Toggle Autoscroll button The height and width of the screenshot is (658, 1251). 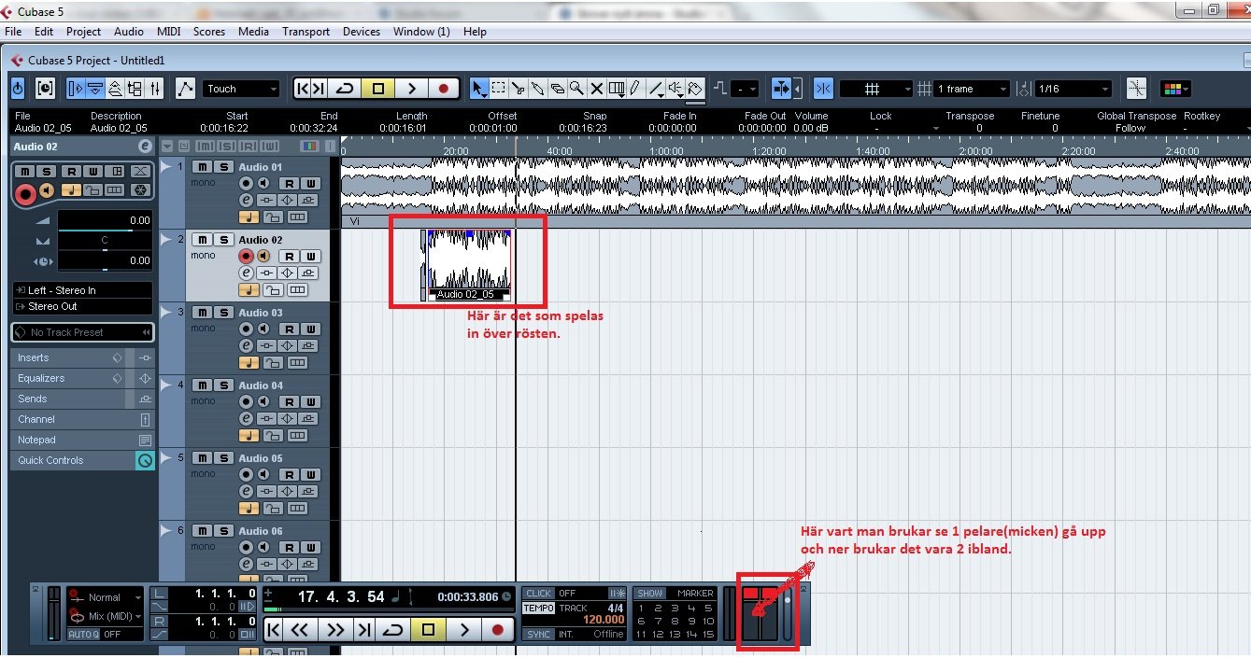[x=781, y=89]
